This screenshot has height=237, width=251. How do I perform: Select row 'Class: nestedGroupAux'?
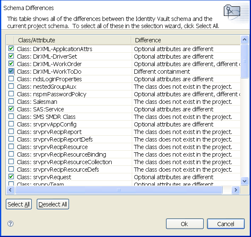click(123, 87)
